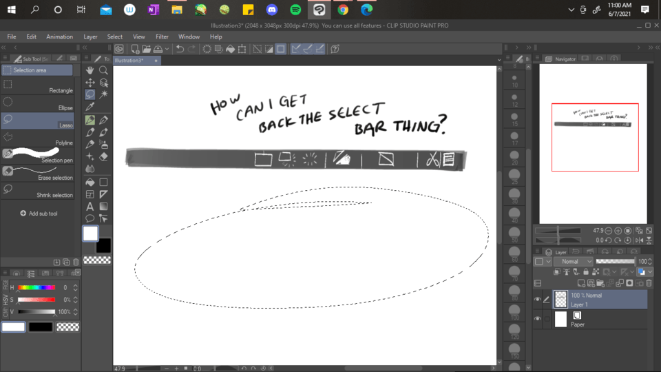Viewport: 661px width, 372px height.
Task: Click the Hand move tool
Action: [x=90, y=70]
